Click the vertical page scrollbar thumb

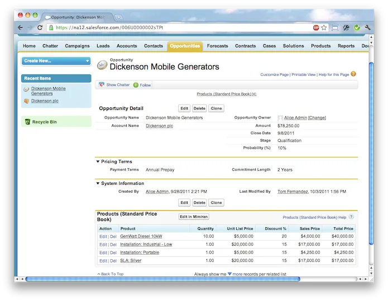tap(371, 154)
